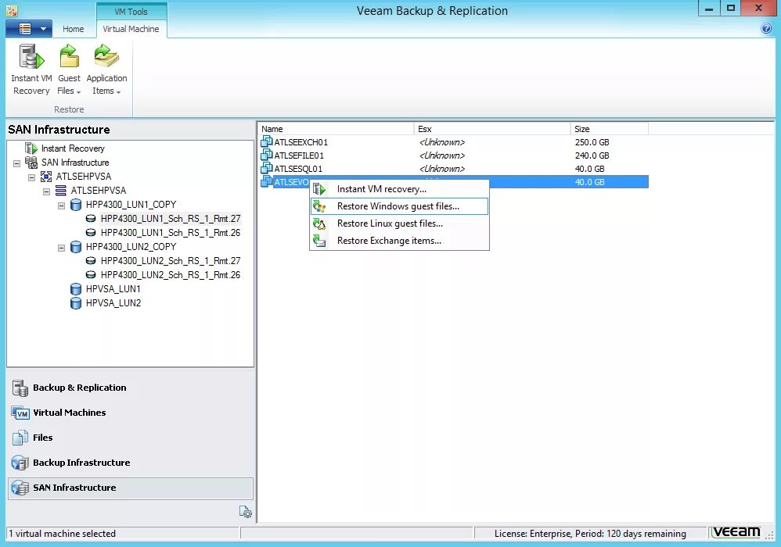Click the license status text
Screen dimensions: 781x547
[590, 534]
